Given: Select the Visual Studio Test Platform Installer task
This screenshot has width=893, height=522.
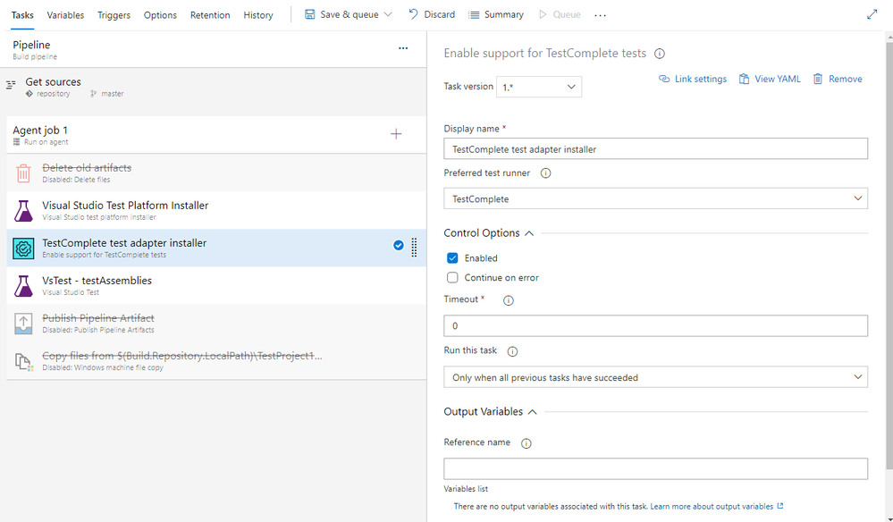Looking at the screenshot, I should (x=125, y=210).
